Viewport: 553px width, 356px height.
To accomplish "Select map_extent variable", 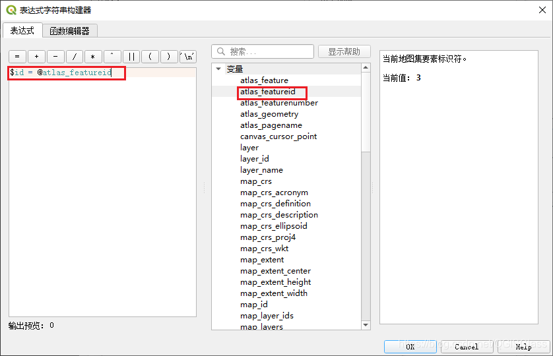I will coord(262,260).
